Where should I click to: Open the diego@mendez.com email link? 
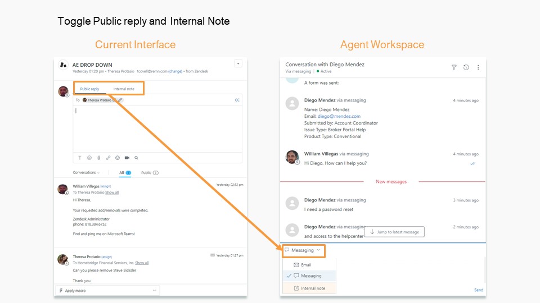point(339,116)
